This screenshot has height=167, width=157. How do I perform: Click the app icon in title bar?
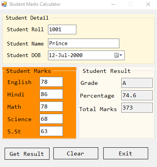pos(4,4)
